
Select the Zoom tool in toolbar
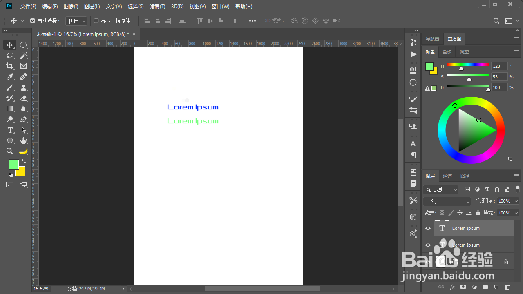click(10, 151)
